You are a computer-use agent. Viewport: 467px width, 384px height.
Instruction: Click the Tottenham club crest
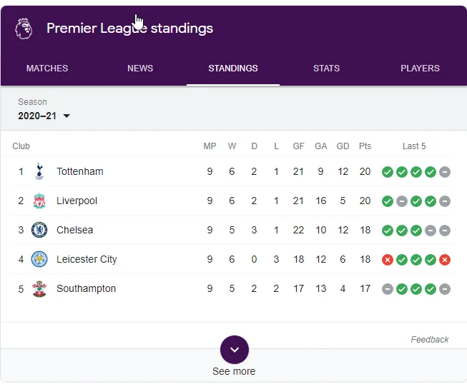tap(39, 171)
